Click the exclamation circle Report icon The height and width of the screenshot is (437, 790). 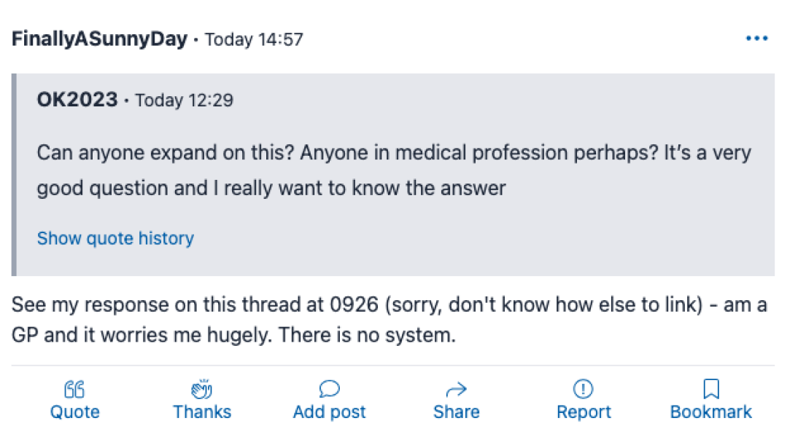[x=583, y=390]
